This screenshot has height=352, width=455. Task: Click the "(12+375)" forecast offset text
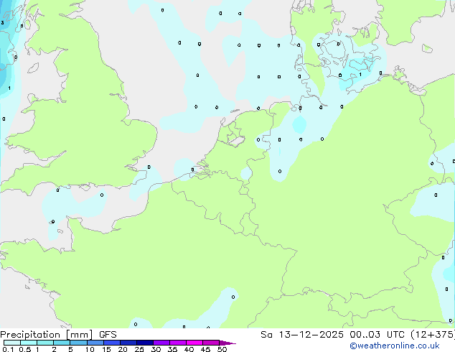433,335
